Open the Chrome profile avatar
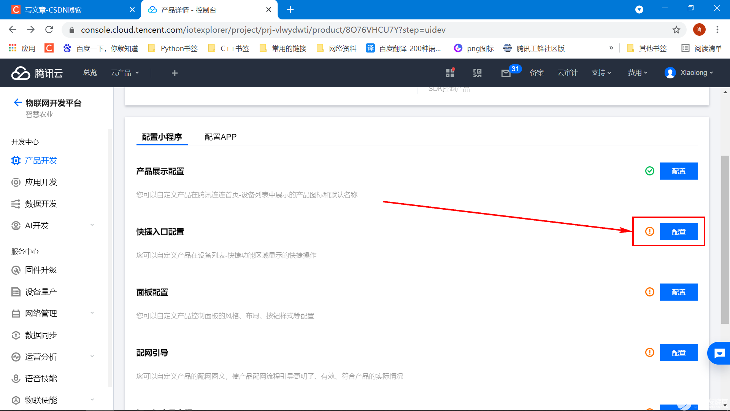 tap(699, 30)
